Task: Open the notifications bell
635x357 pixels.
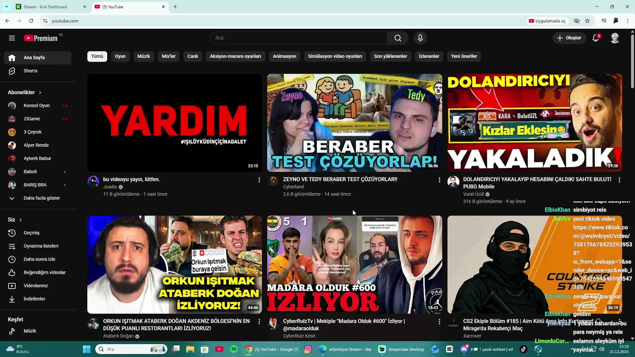Action: (596, 38)
